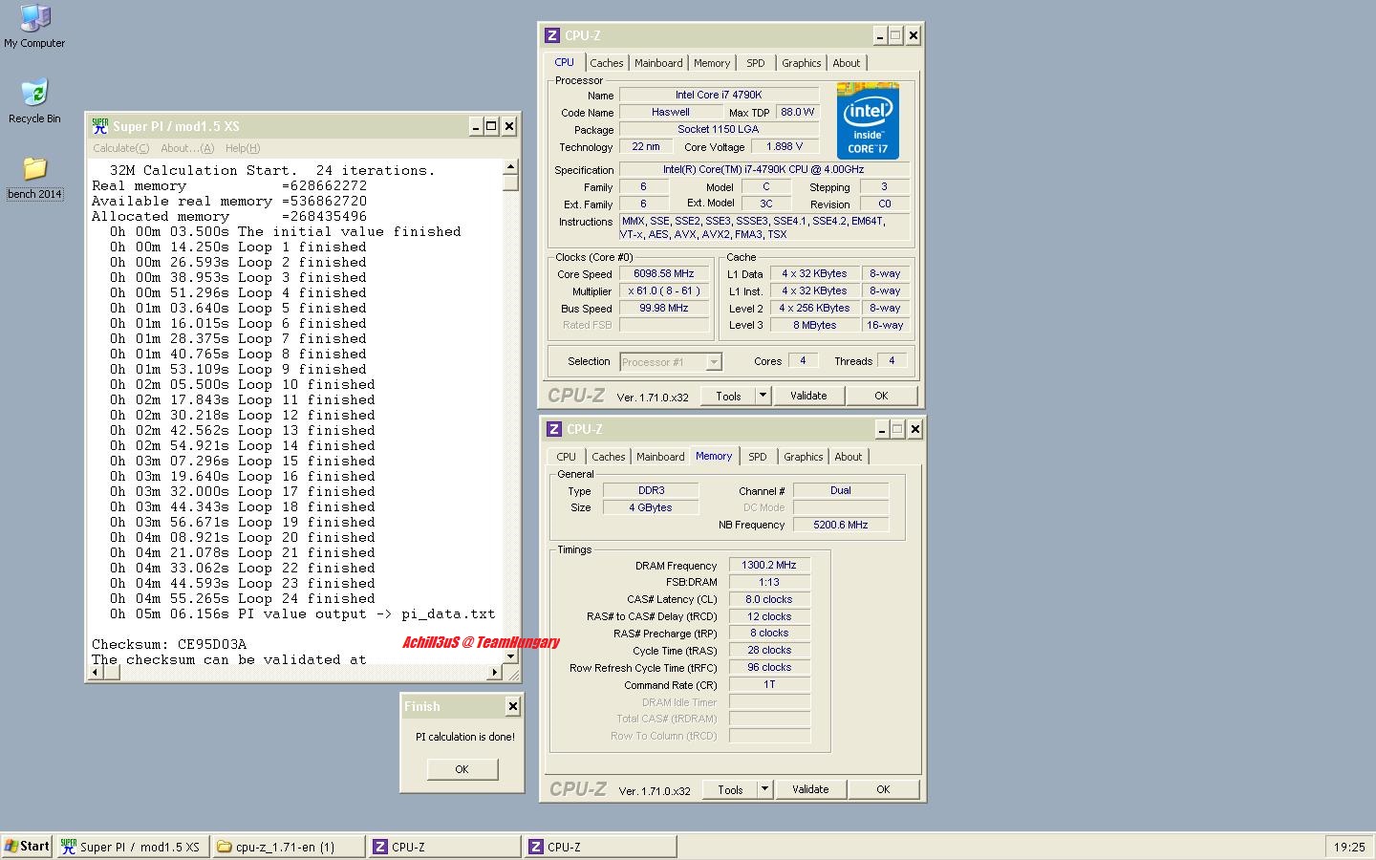Click Tools button in bottom CPU-Z window
This screenshot has height=860, width=1376.
(730, 789)
